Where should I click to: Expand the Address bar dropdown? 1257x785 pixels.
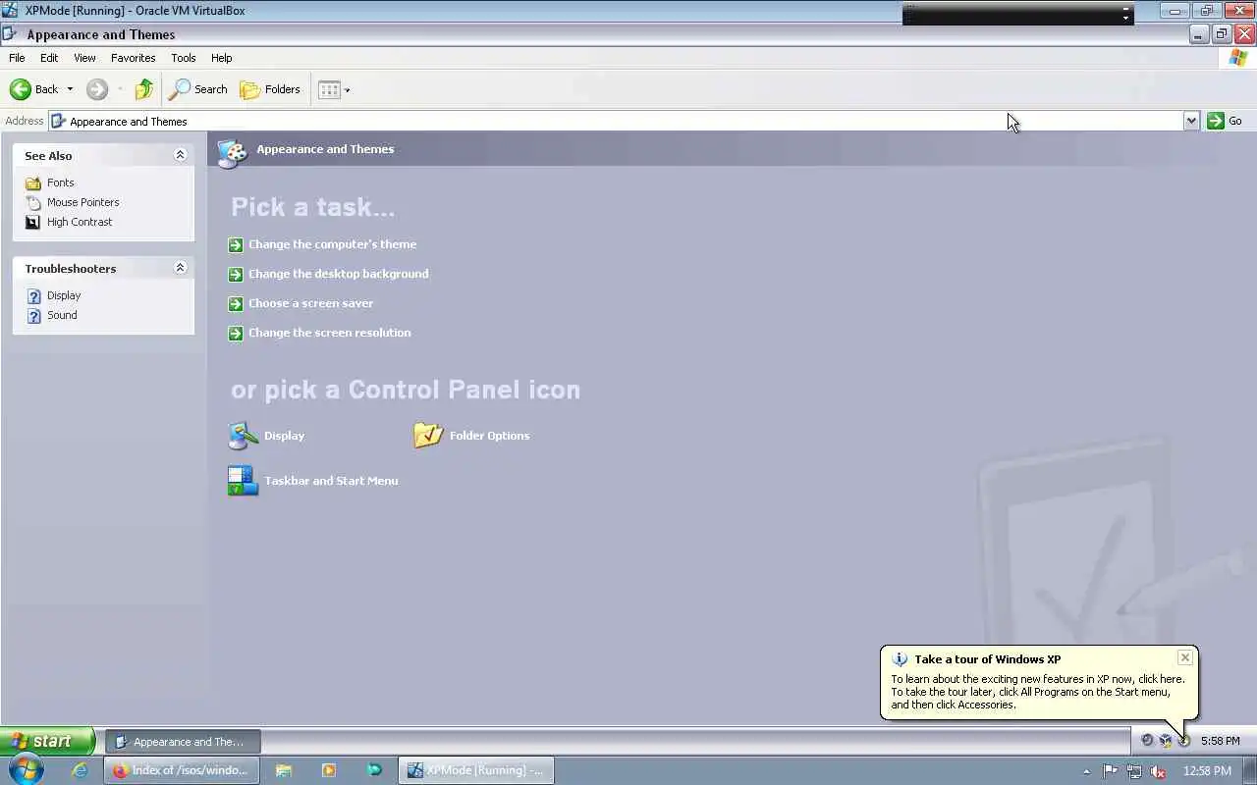tap(1191, 121)
